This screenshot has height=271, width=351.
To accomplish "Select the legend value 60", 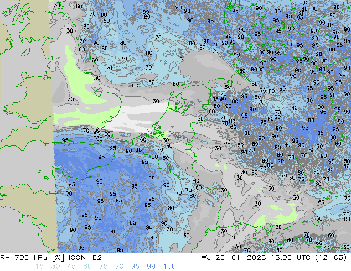I will pyautogui.click(x=87, y=267).
